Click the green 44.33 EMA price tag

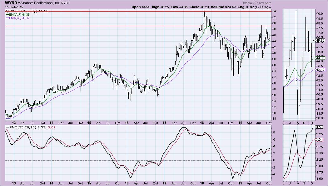(320, 58)
